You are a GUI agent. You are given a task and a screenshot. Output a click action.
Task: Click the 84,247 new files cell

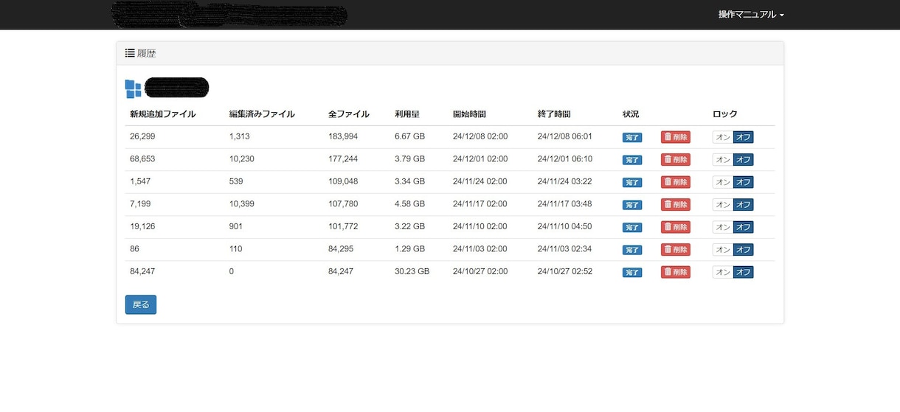click(142, 271)
